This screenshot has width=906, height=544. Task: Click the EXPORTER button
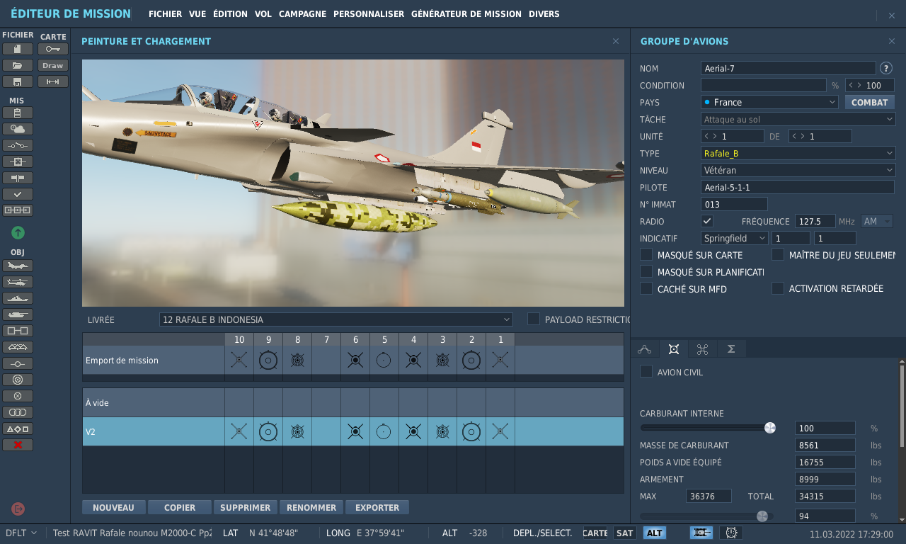(377, 507)
